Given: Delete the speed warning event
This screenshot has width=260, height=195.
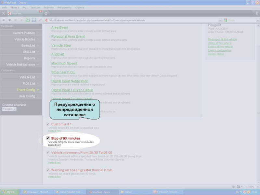Looking at the screenshot, I should (54, 177).
